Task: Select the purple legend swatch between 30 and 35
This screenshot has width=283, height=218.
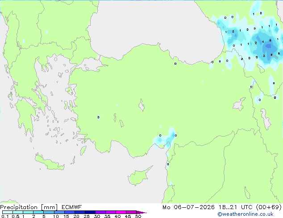Action: [100, 212]
